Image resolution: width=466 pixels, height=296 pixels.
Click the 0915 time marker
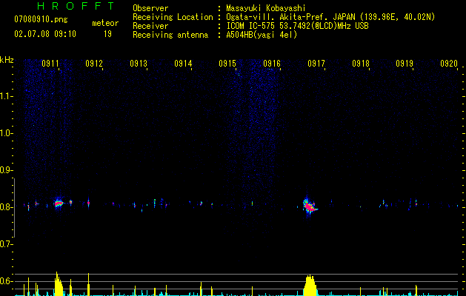tap(227, 64)
